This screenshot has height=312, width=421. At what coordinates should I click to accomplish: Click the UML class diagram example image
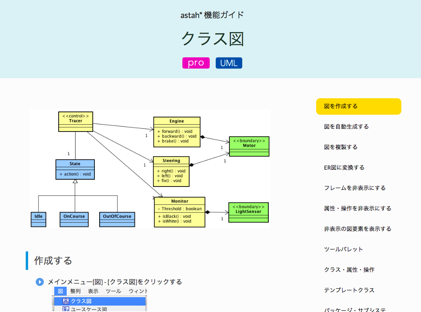click(x=150, y=169)
